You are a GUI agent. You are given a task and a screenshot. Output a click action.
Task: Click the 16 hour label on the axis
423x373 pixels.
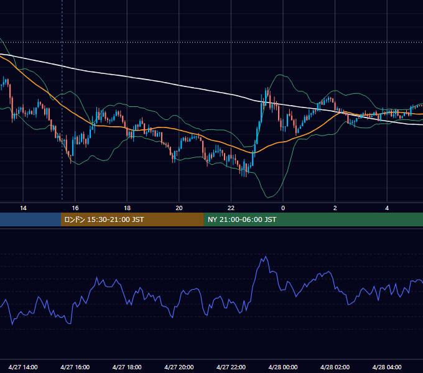pos(75,208)
